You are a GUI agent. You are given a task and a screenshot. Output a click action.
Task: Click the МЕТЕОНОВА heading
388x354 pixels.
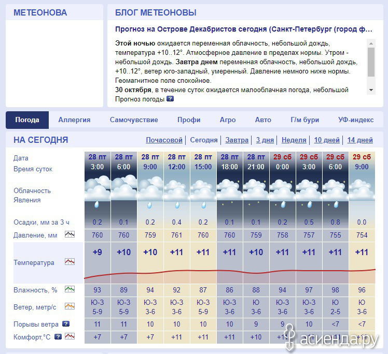pyautogui.click(x=40, y=12)
